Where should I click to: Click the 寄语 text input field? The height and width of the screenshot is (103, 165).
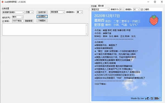[18, 21]
